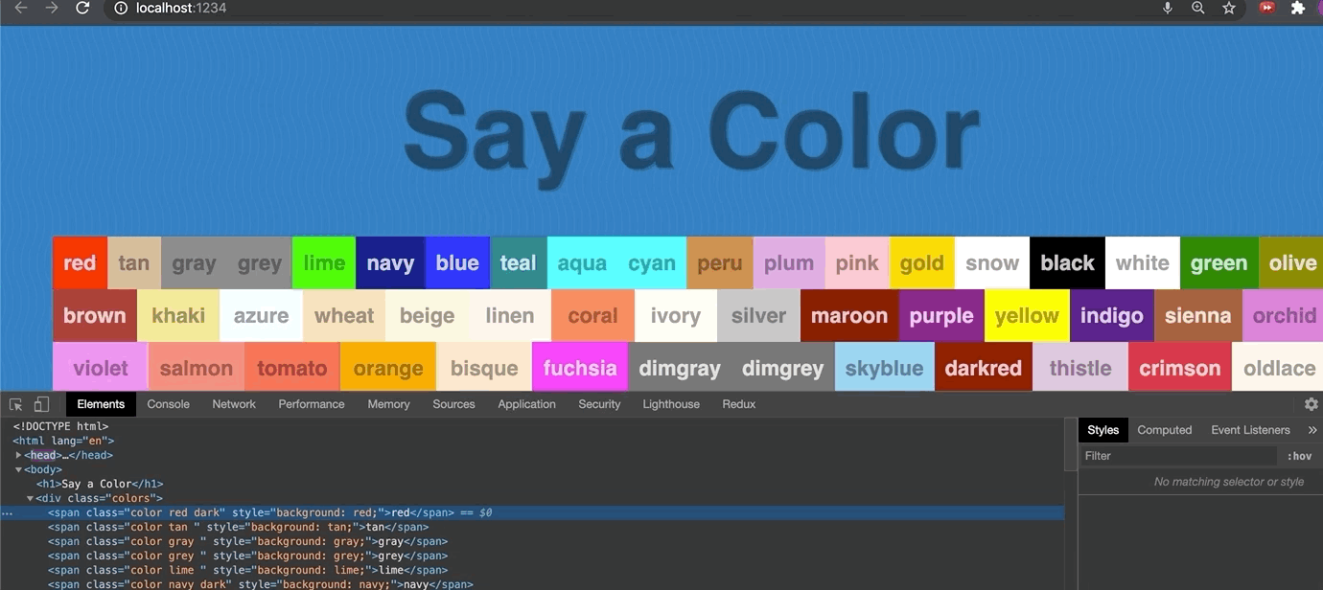1323x590 pixels.
Task: Reload the page with the refresh icon
Action: coord(82,9)
